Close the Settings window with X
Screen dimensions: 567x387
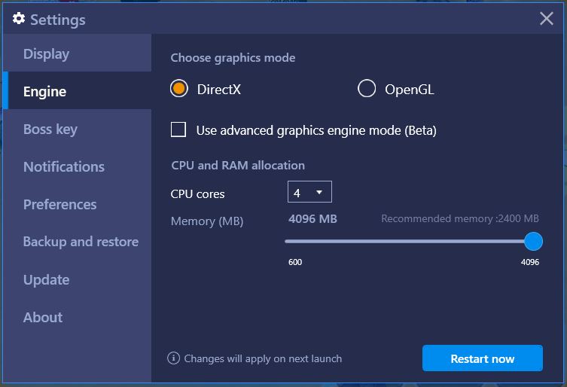[547, 18]
